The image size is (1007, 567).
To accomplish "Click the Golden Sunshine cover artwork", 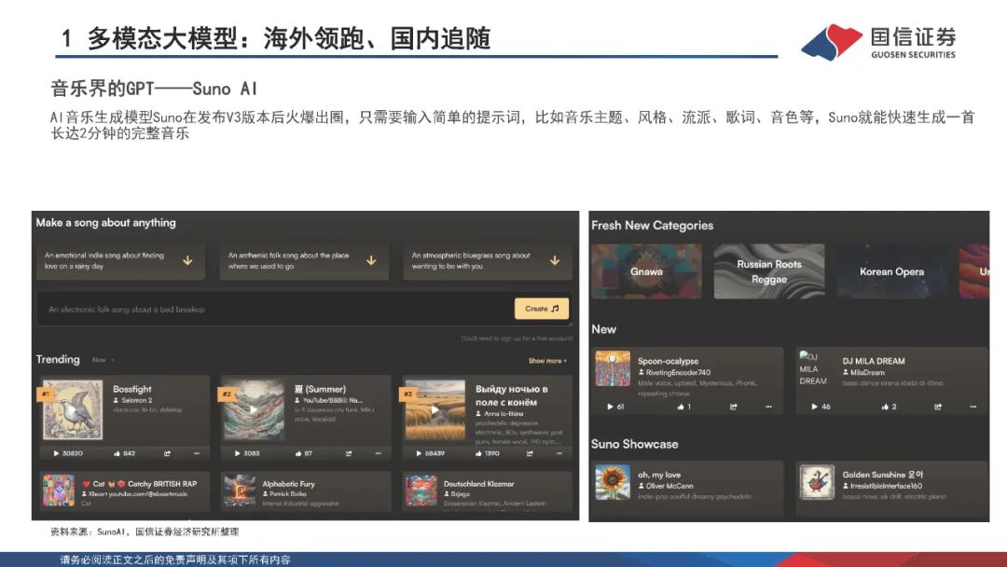I will point(817,482).
